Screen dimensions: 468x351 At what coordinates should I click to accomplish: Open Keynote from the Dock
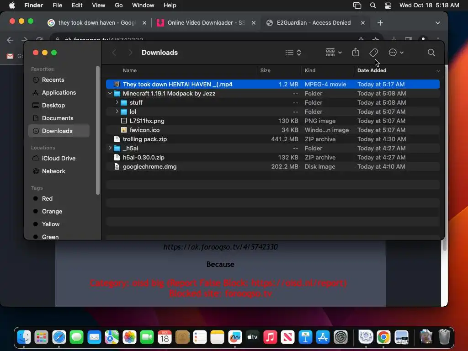click(x=305, y=337)
